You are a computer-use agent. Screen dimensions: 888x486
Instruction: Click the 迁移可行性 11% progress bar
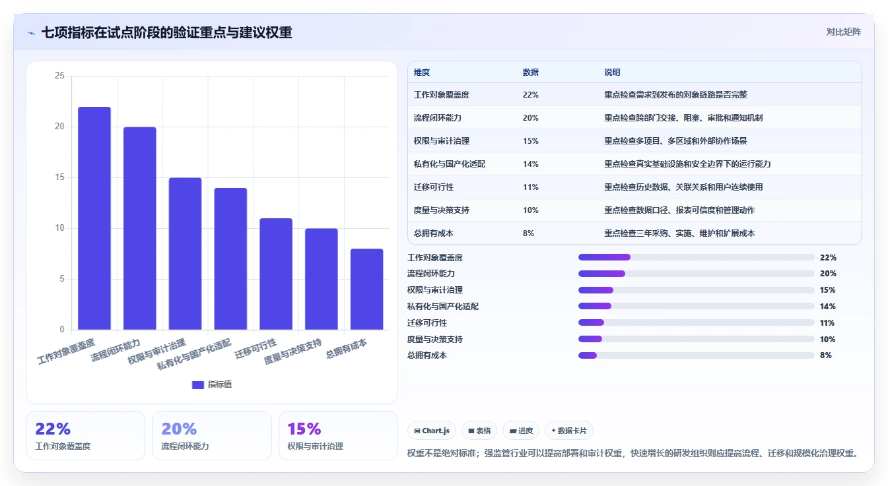pos(697,322)
